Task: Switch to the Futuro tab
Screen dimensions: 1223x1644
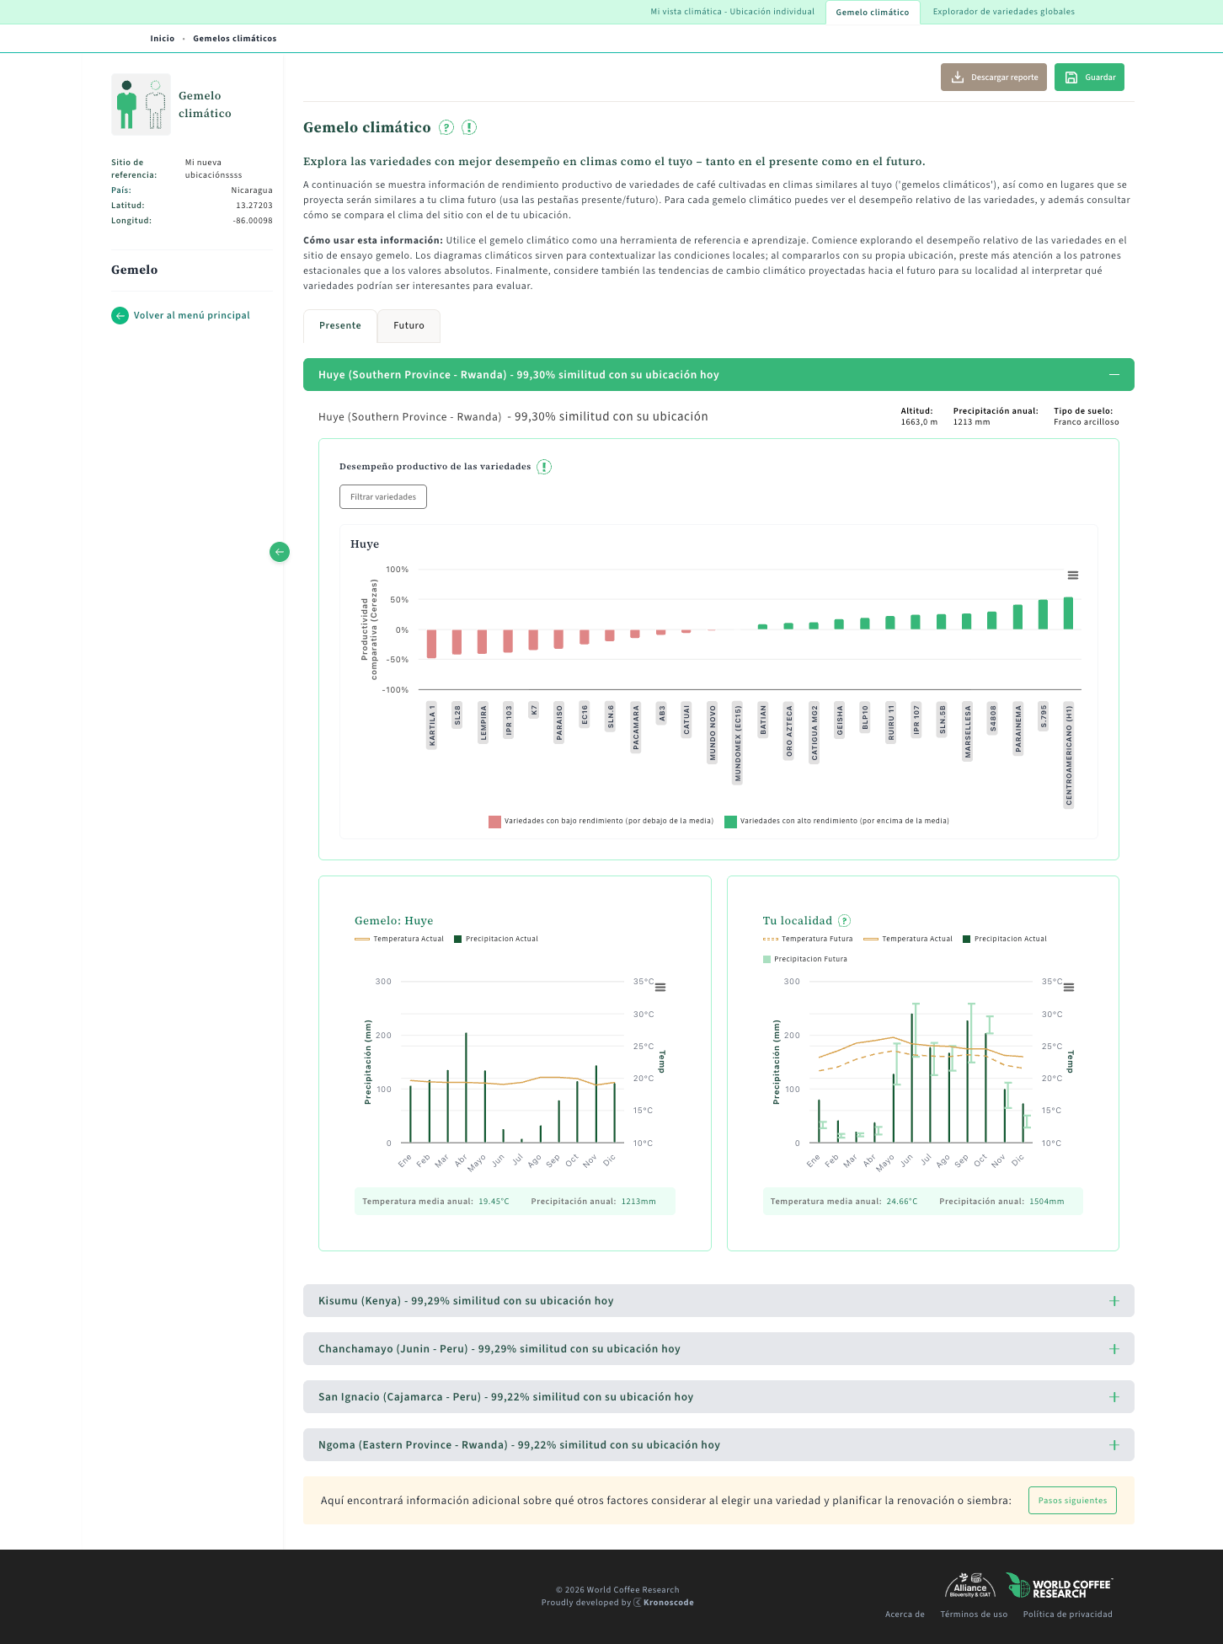Action: pyautogui.click(x=409, y=326)
